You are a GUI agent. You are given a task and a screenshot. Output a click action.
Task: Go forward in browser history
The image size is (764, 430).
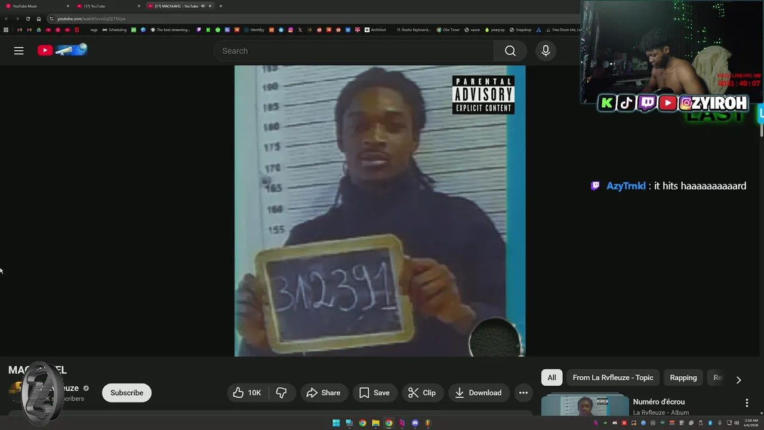[17, 19]
